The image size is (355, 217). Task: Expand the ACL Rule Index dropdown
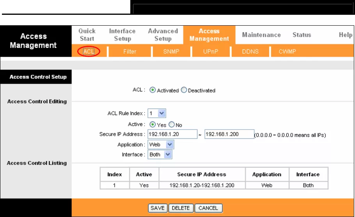coord(157,113)
